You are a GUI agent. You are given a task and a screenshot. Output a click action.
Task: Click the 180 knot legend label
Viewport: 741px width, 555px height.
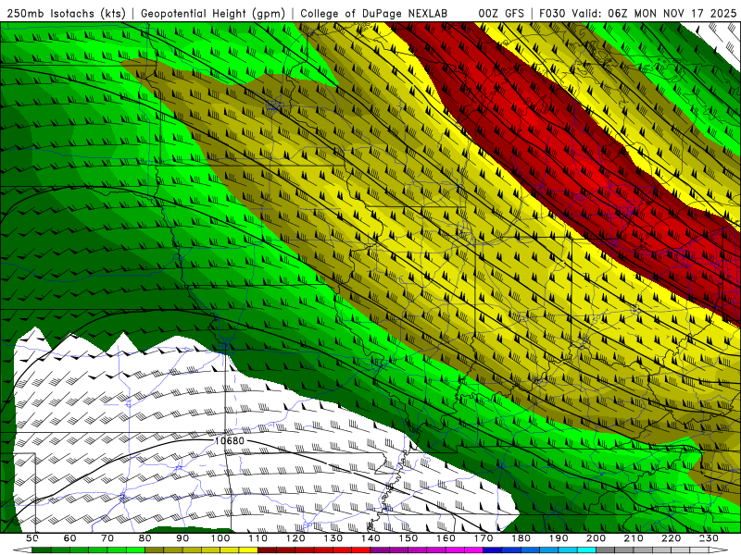click(521, 538)
